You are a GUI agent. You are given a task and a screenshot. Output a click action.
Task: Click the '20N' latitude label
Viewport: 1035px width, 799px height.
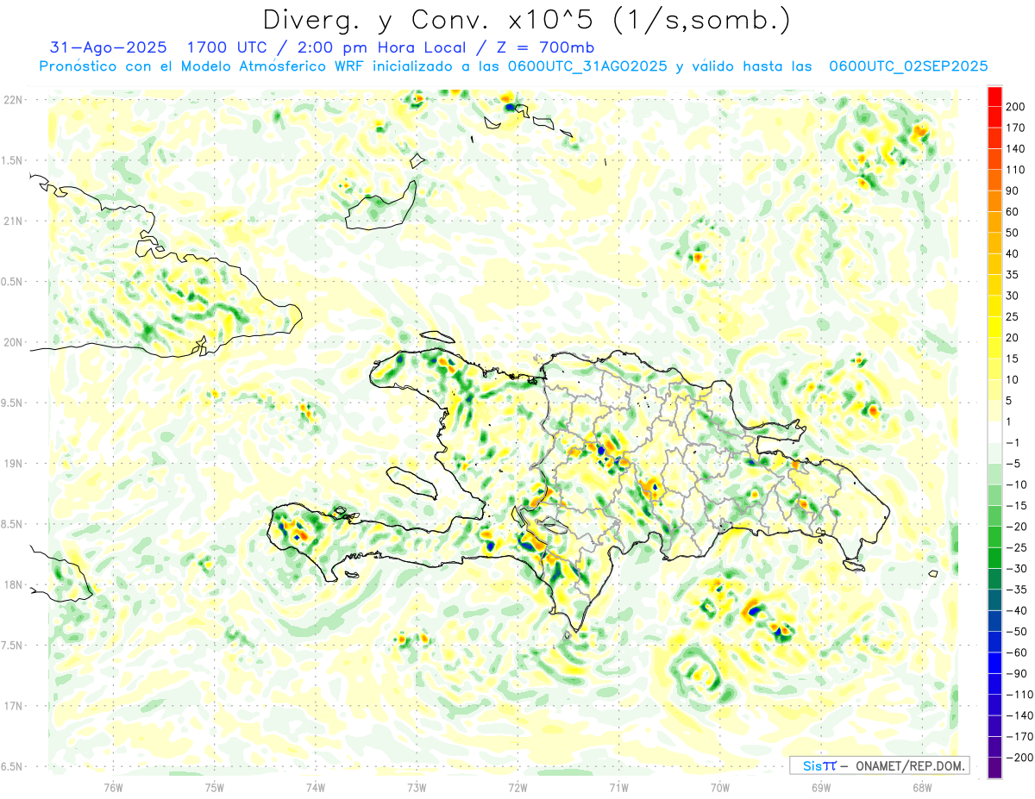pyautogui.click(x=14, y=342)
